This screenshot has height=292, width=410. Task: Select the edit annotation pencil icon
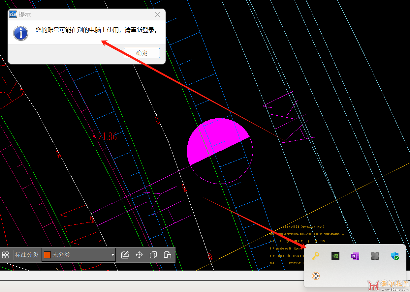125,255
